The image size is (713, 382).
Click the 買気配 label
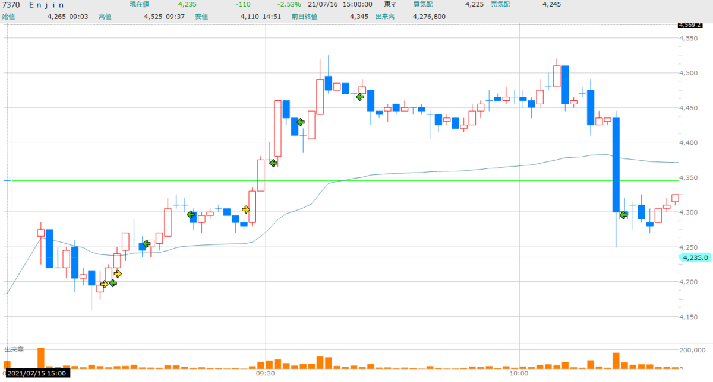click(x=424, y=5)
